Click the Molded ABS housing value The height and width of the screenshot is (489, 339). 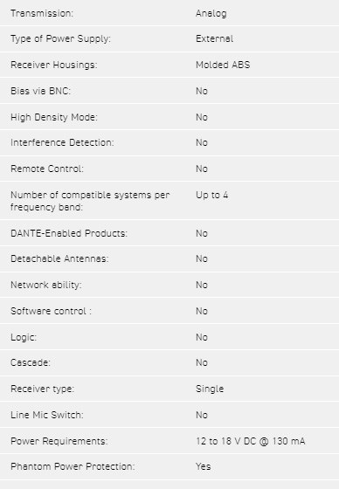point(223,65)
